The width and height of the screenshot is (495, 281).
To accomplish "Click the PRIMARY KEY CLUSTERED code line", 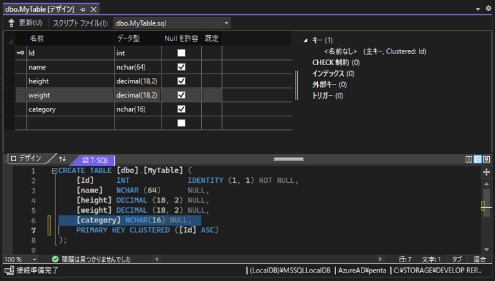I will (x=147, y=230).
